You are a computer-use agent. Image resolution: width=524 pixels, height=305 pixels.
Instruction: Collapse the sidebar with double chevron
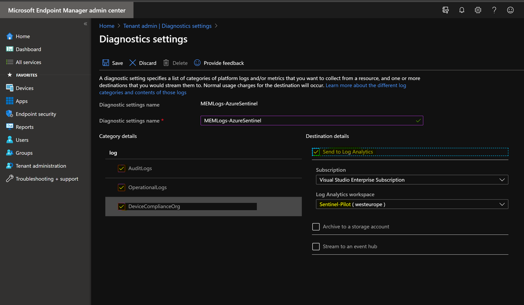85,24
